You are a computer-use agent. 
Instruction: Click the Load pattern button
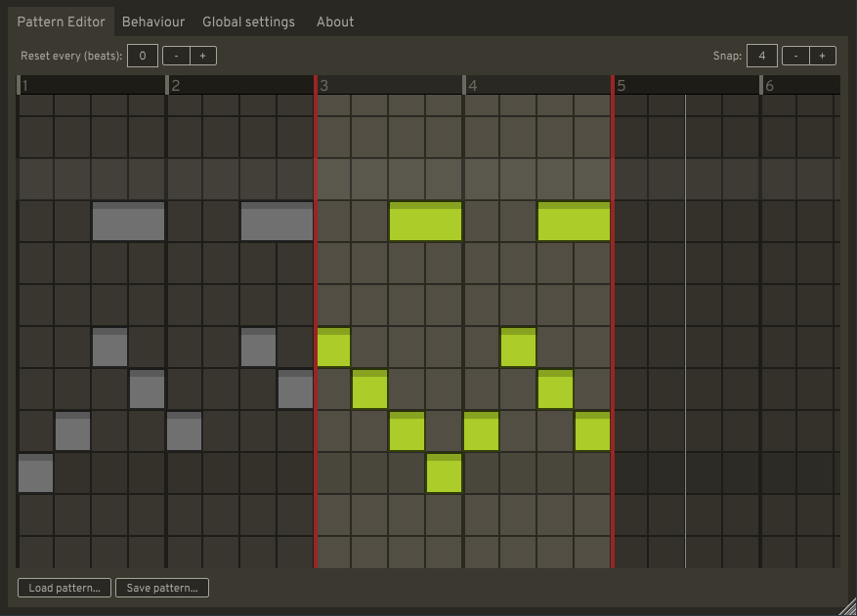[64, 588]
